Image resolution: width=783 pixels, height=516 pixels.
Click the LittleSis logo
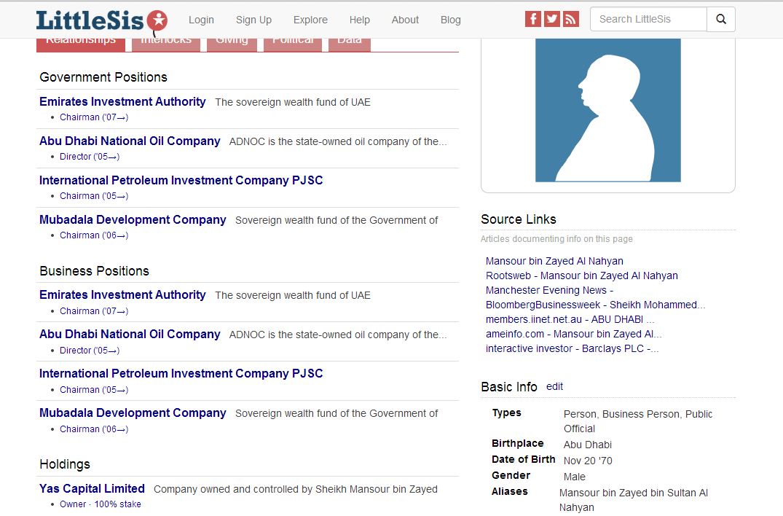(x=101, y=20)
